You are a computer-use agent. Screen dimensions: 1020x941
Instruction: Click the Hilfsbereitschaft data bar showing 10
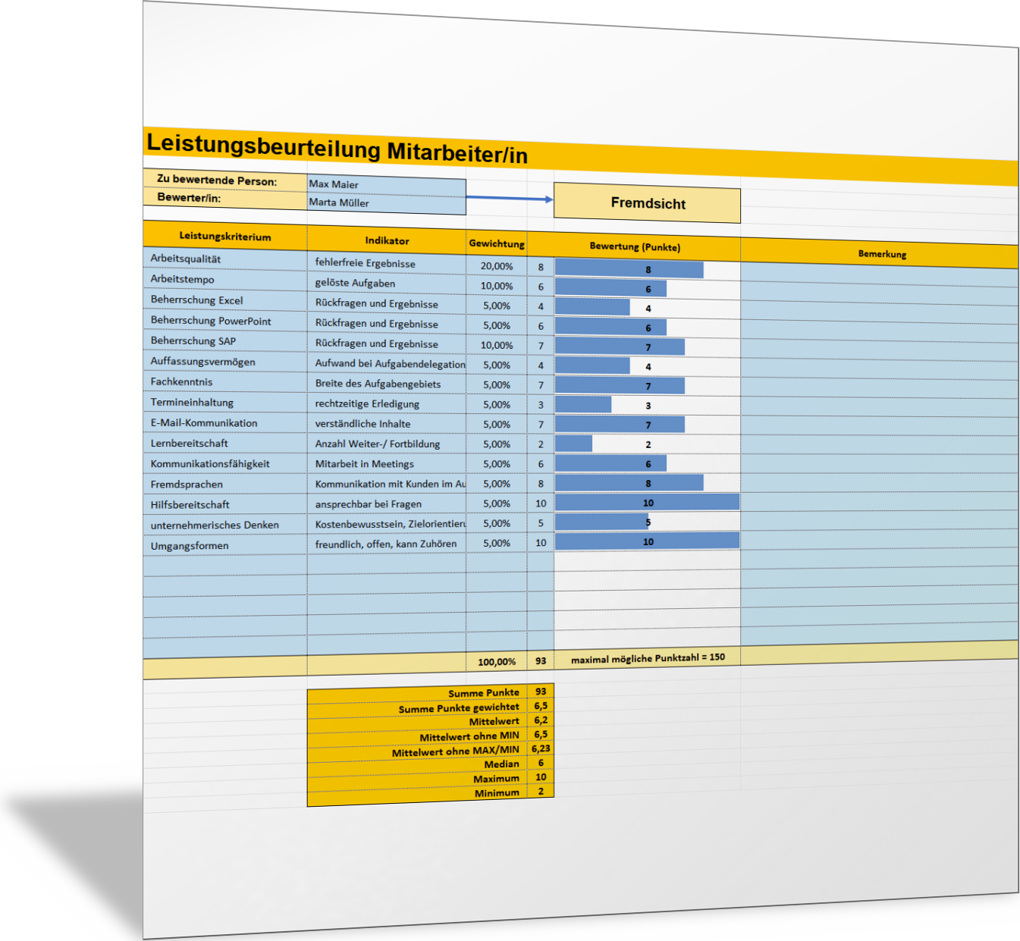(647, 502)
